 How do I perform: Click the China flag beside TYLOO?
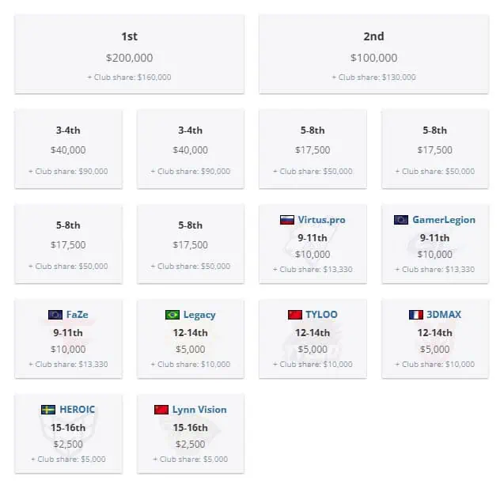295,315
